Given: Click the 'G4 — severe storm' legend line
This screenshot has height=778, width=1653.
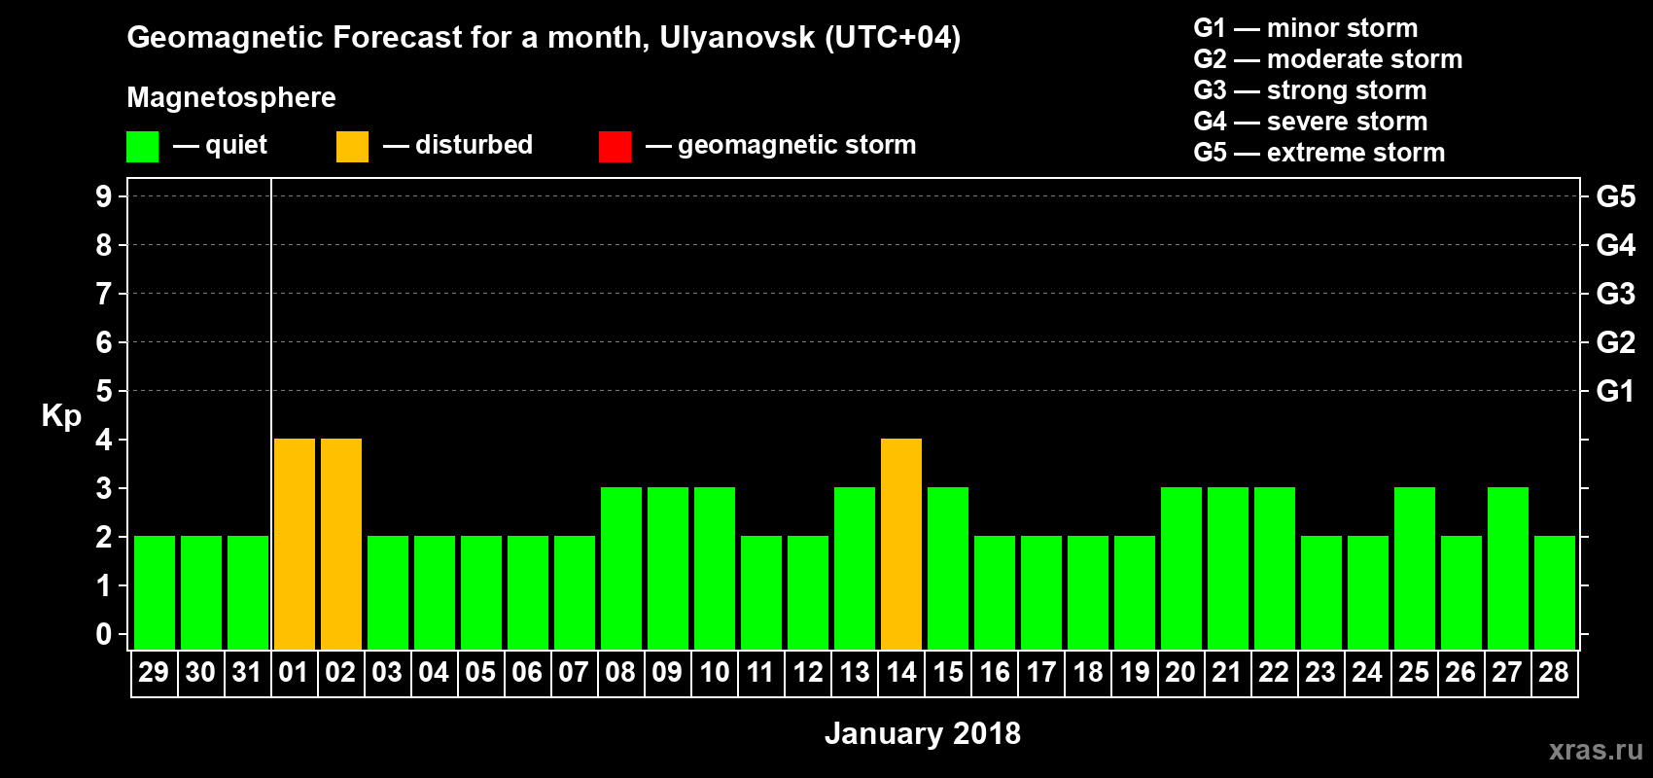Looking at the screenshot, I should coord(1311,122).
